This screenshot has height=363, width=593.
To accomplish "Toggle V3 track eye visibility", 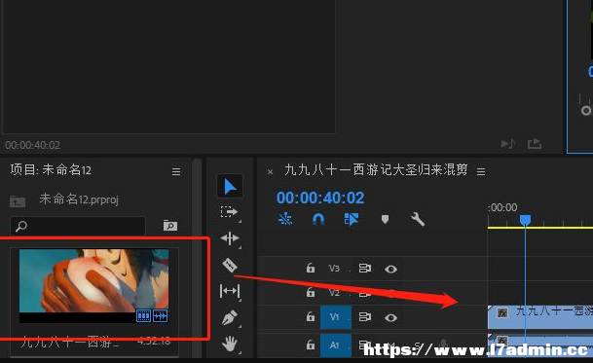I will pyautogui.click(x=390, y=269).
